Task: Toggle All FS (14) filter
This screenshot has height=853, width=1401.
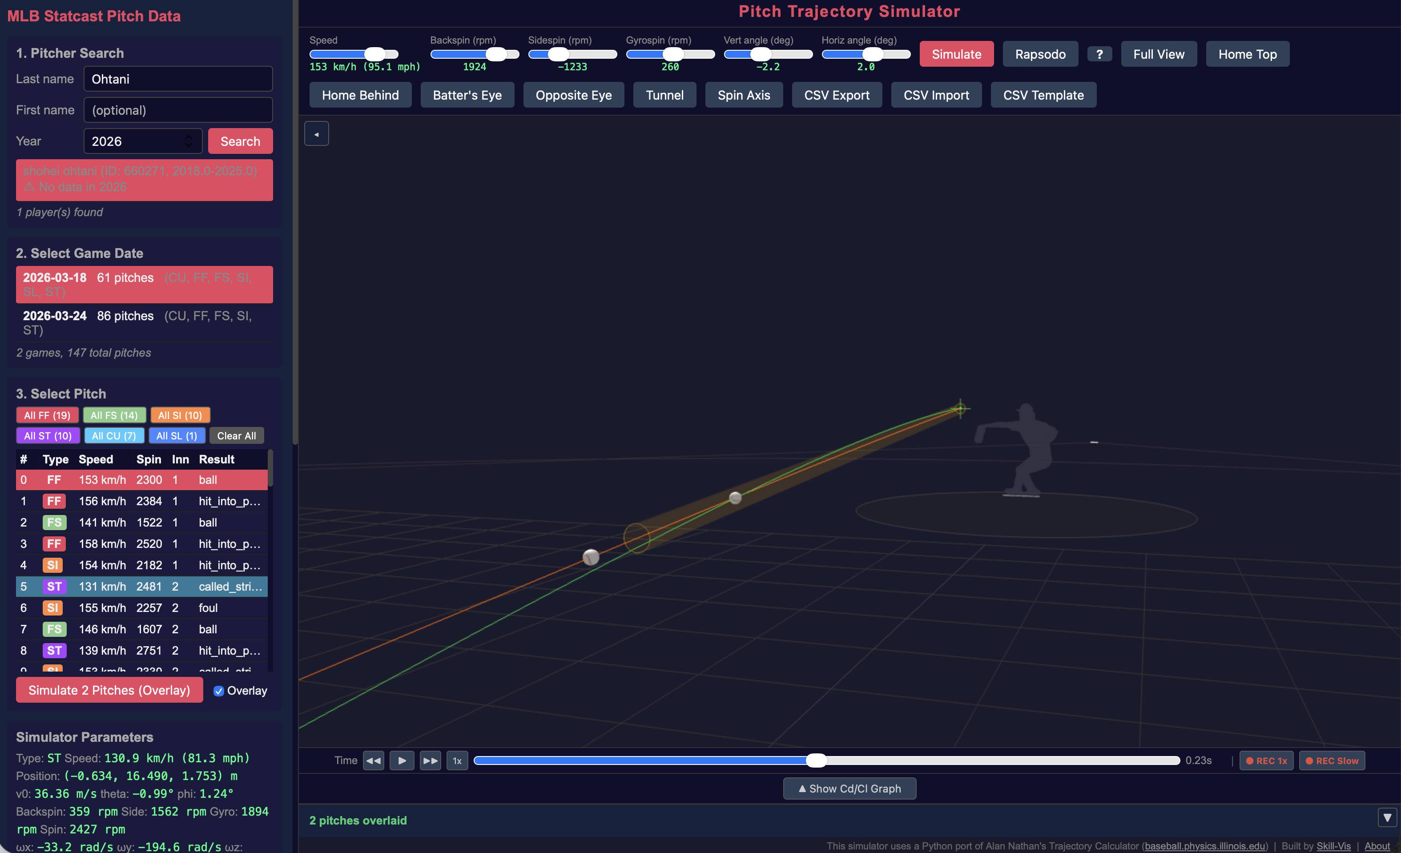Action: tap(114, 415)
